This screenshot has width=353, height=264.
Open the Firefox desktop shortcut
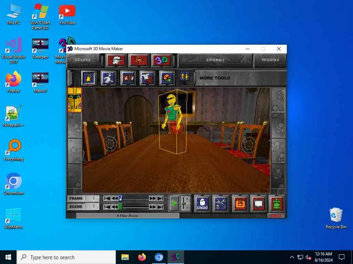tap(13, 82)
